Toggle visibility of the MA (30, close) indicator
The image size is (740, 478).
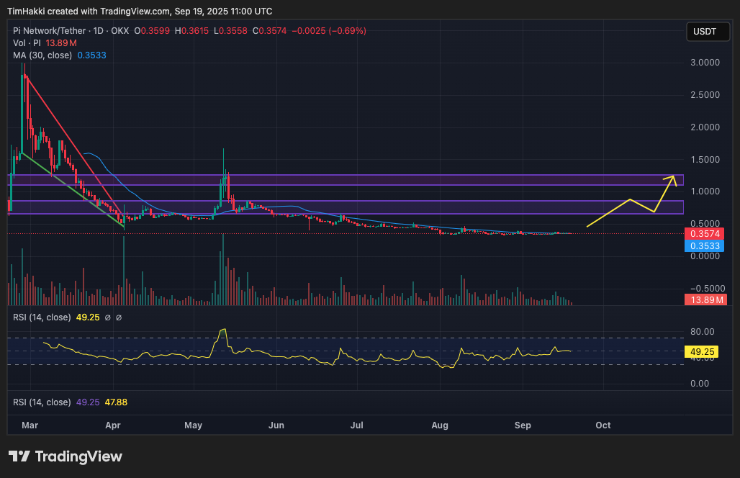pyautogui.click(x=43, y=55)
